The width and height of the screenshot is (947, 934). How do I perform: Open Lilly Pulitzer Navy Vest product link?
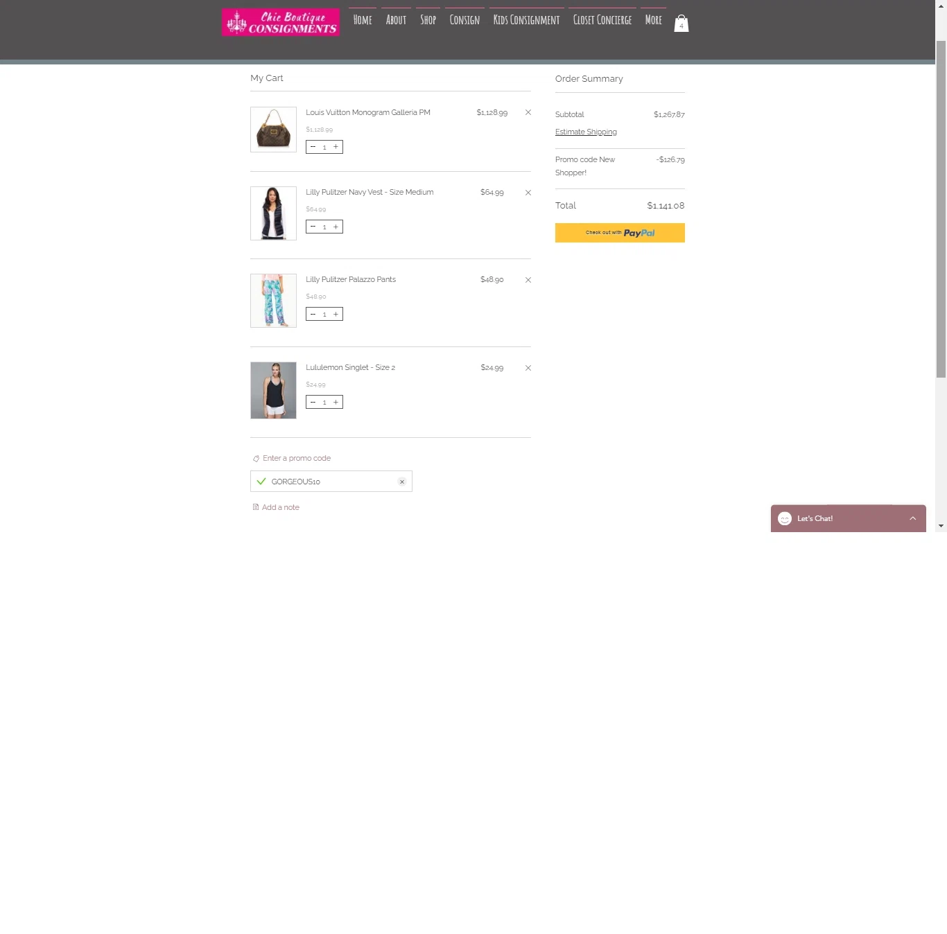click(x=370, y=192)
